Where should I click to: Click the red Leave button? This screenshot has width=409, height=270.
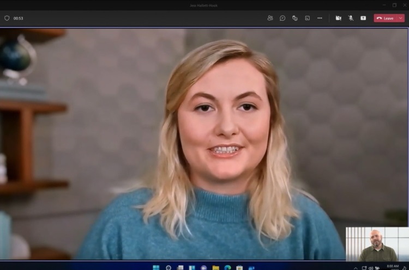coord(386,18)
